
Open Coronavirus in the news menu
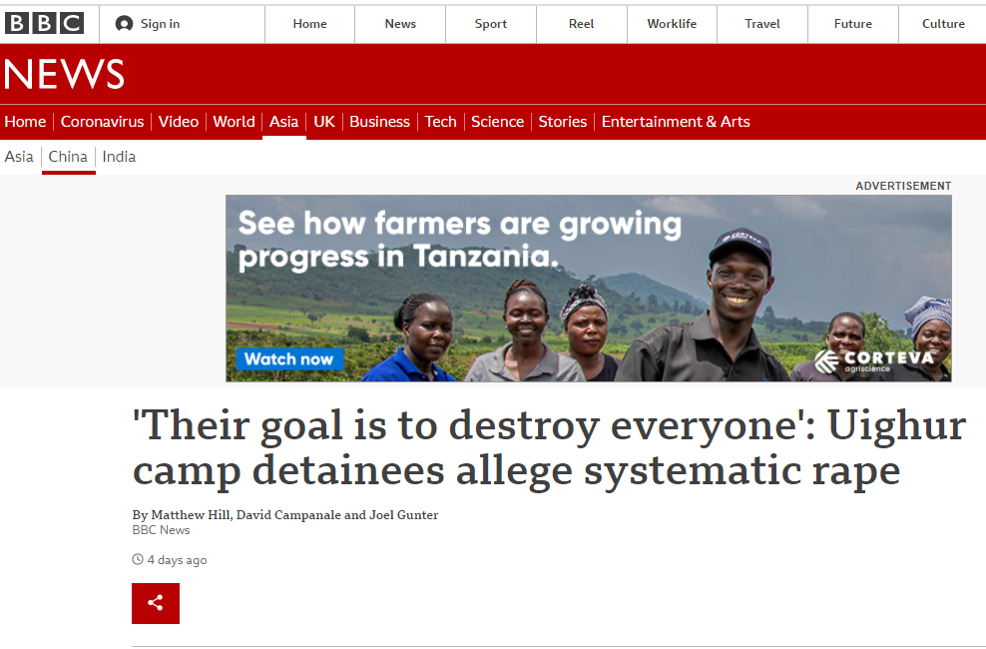click(102, 122)
